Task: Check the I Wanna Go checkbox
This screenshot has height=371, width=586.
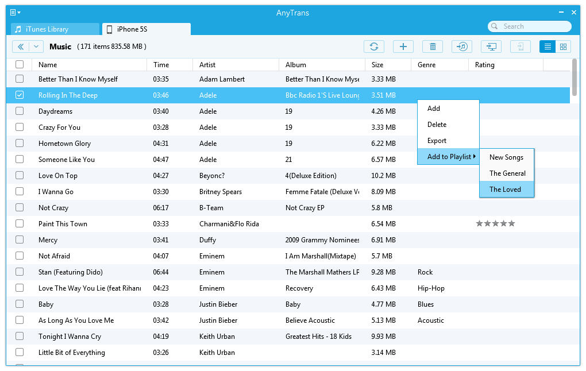Action: coord(20,191)
